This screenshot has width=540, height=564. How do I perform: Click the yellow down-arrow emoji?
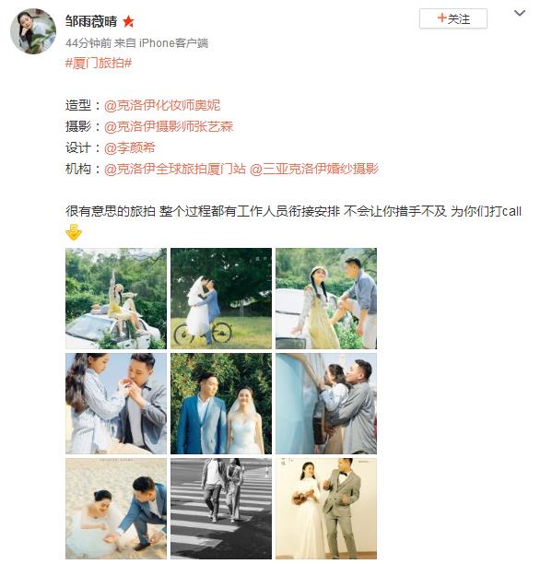coord(74,232)
